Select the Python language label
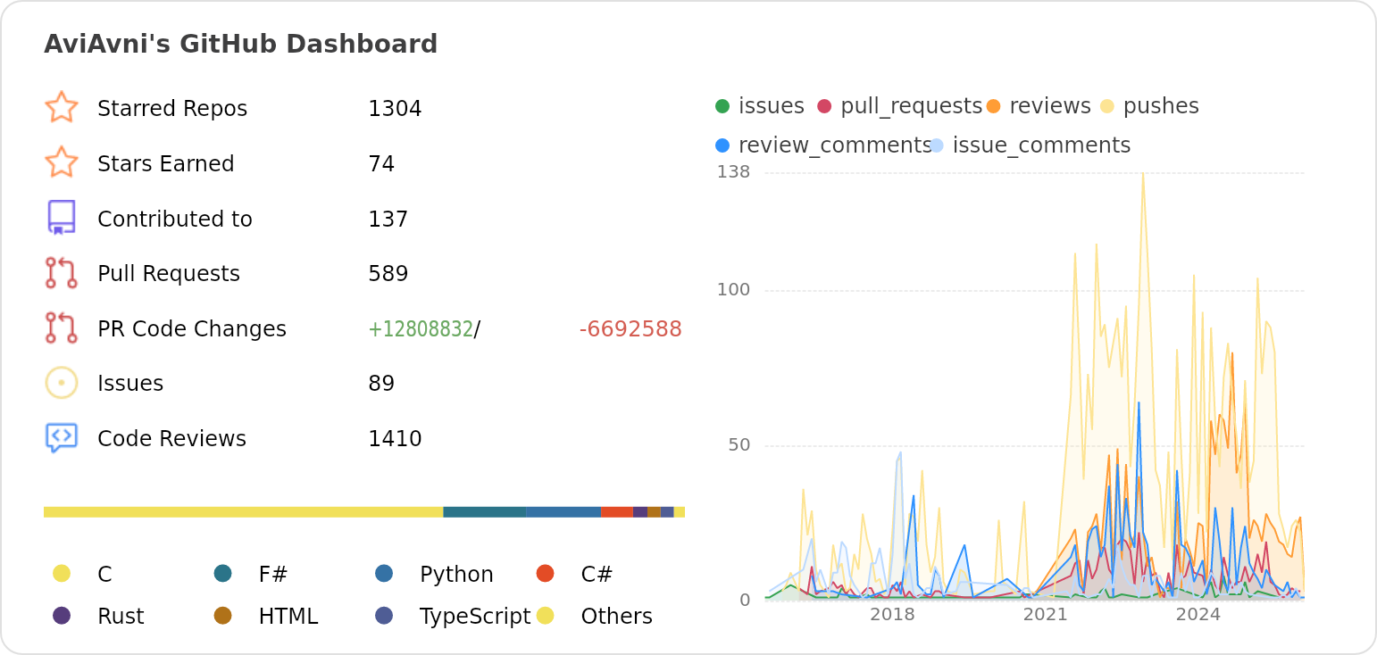This screenshot has height=655, width=1377. 455,574
